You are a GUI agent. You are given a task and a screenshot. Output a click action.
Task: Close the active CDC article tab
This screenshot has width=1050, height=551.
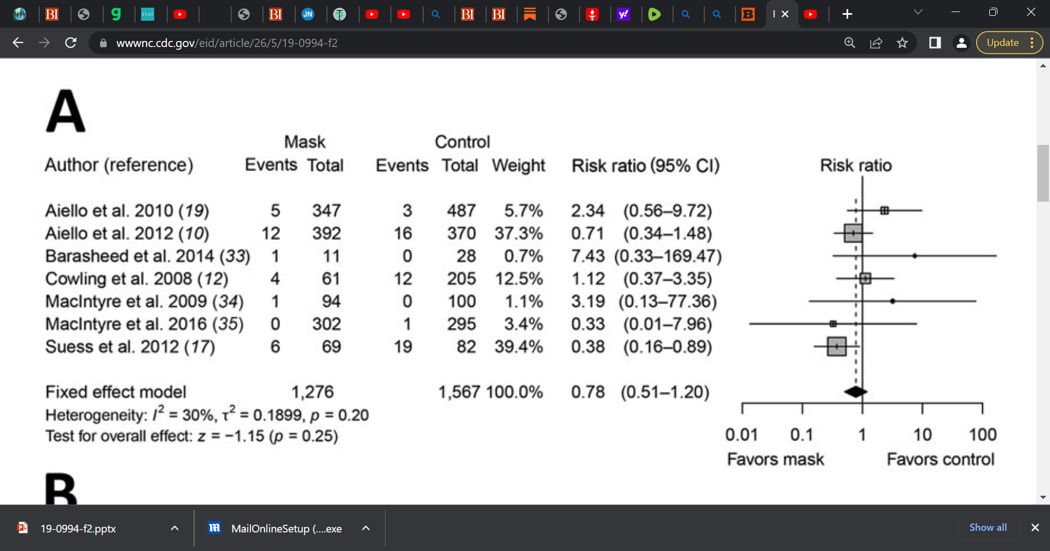tap(785, 14)
